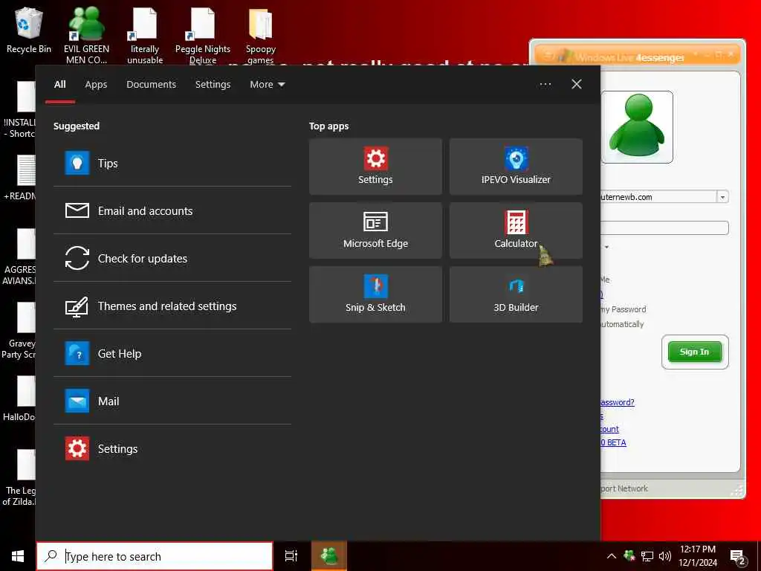The image size is (761, 571).
Task: Open Task View on the taskbar
Action: [291, 556]
